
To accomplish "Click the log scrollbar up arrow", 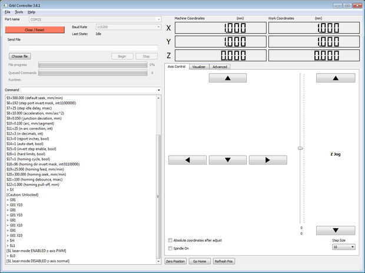I will pyautogui.click(x=158, y=98).
